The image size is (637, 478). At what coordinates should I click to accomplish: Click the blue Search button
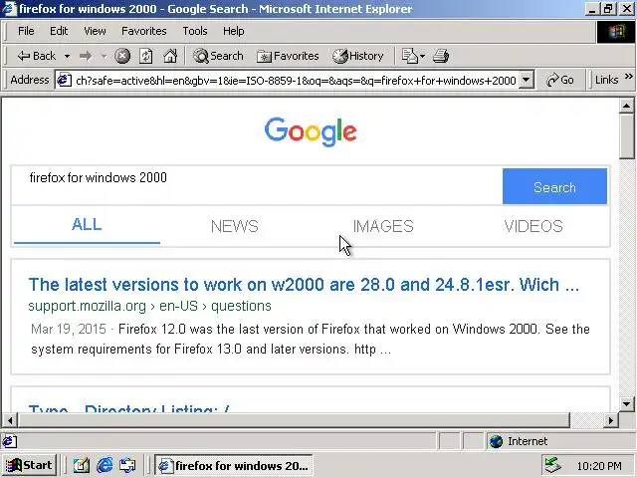[x=554, y=186]
